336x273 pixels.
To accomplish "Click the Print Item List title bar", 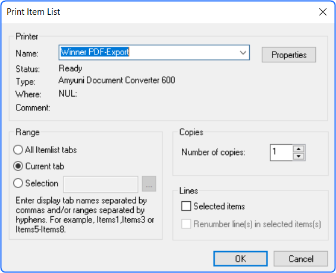I will [159, 12].
